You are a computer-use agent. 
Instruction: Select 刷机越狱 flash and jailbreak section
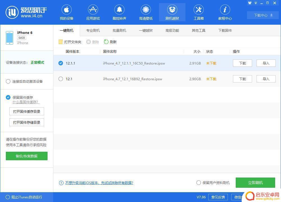pyautogui.click(x=172, y=12)
